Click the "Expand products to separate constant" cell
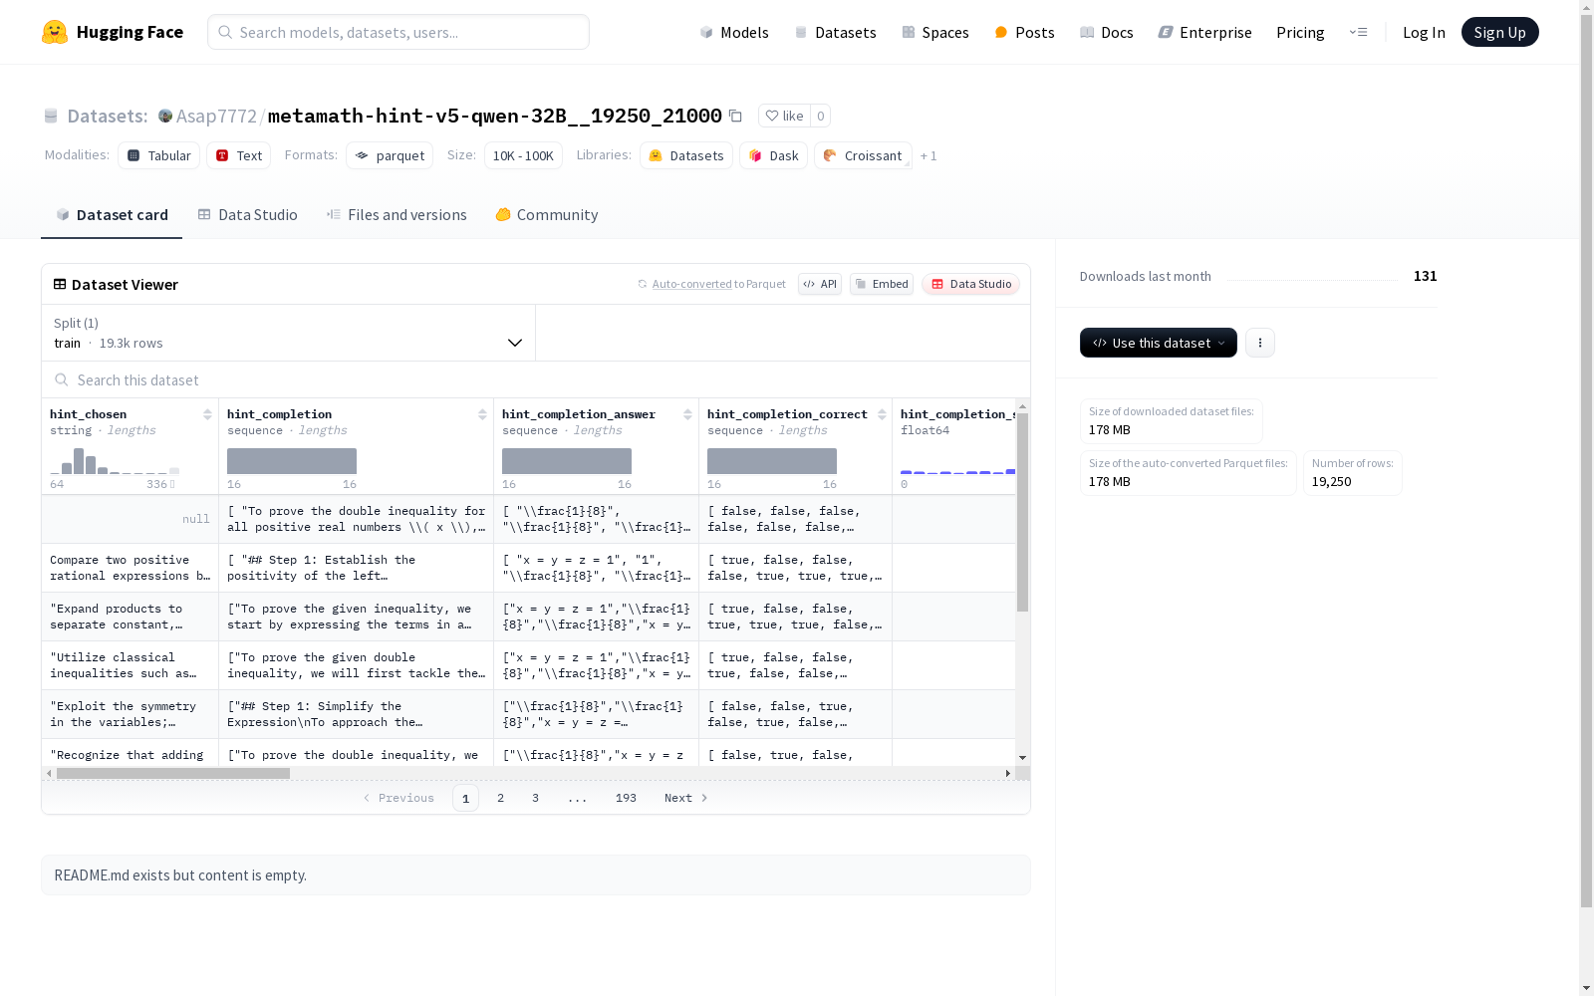This screenshot has width=1594, height=996. click(x=130, y=617)
